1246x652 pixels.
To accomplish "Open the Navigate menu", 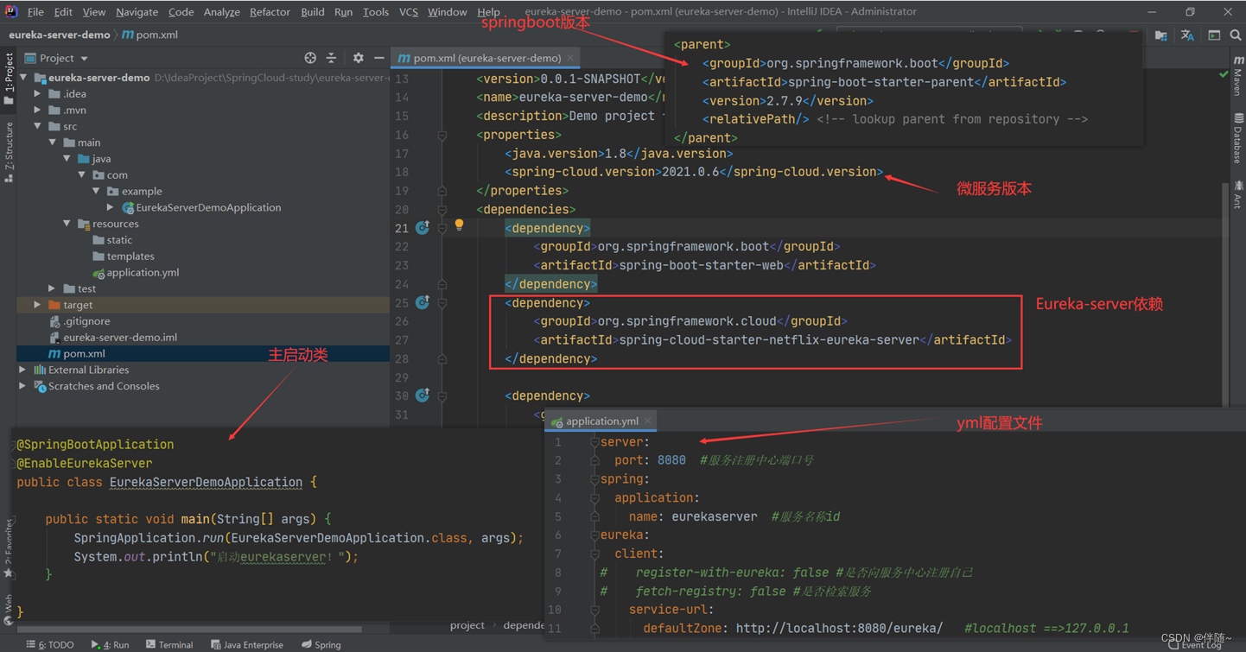I will [x=137, y=12].
